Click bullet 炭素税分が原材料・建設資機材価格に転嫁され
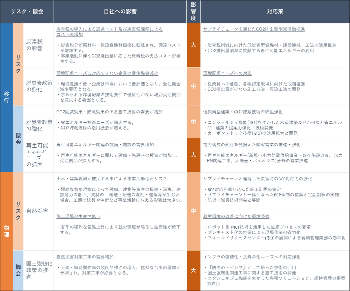 coord(118,48)
